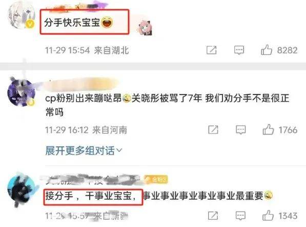Click the gold fan badge on third commenter
Viewport: 306px width, 227px height.
(x=156, y=179)
